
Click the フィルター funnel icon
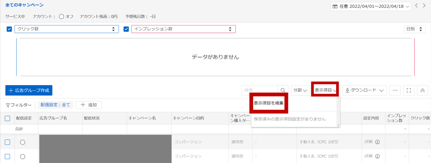8,105
